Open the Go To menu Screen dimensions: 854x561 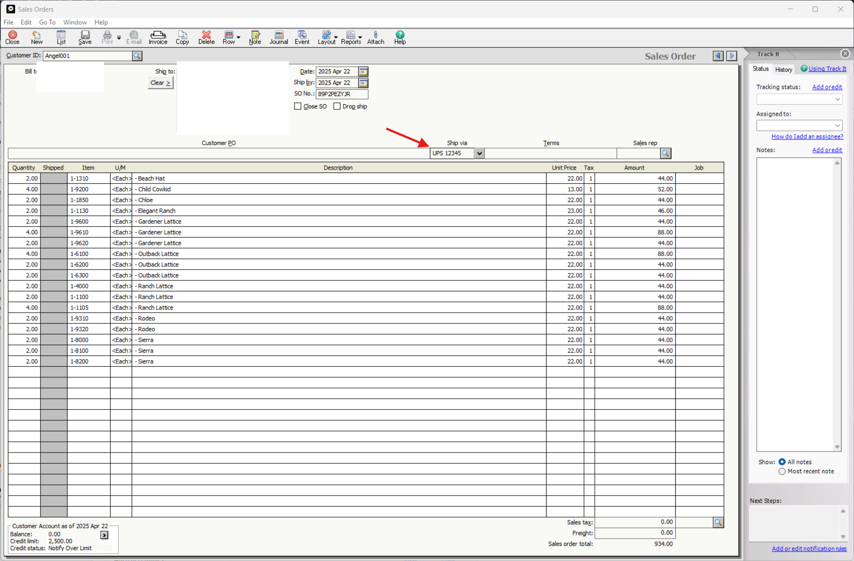click(x=47, y=22)
